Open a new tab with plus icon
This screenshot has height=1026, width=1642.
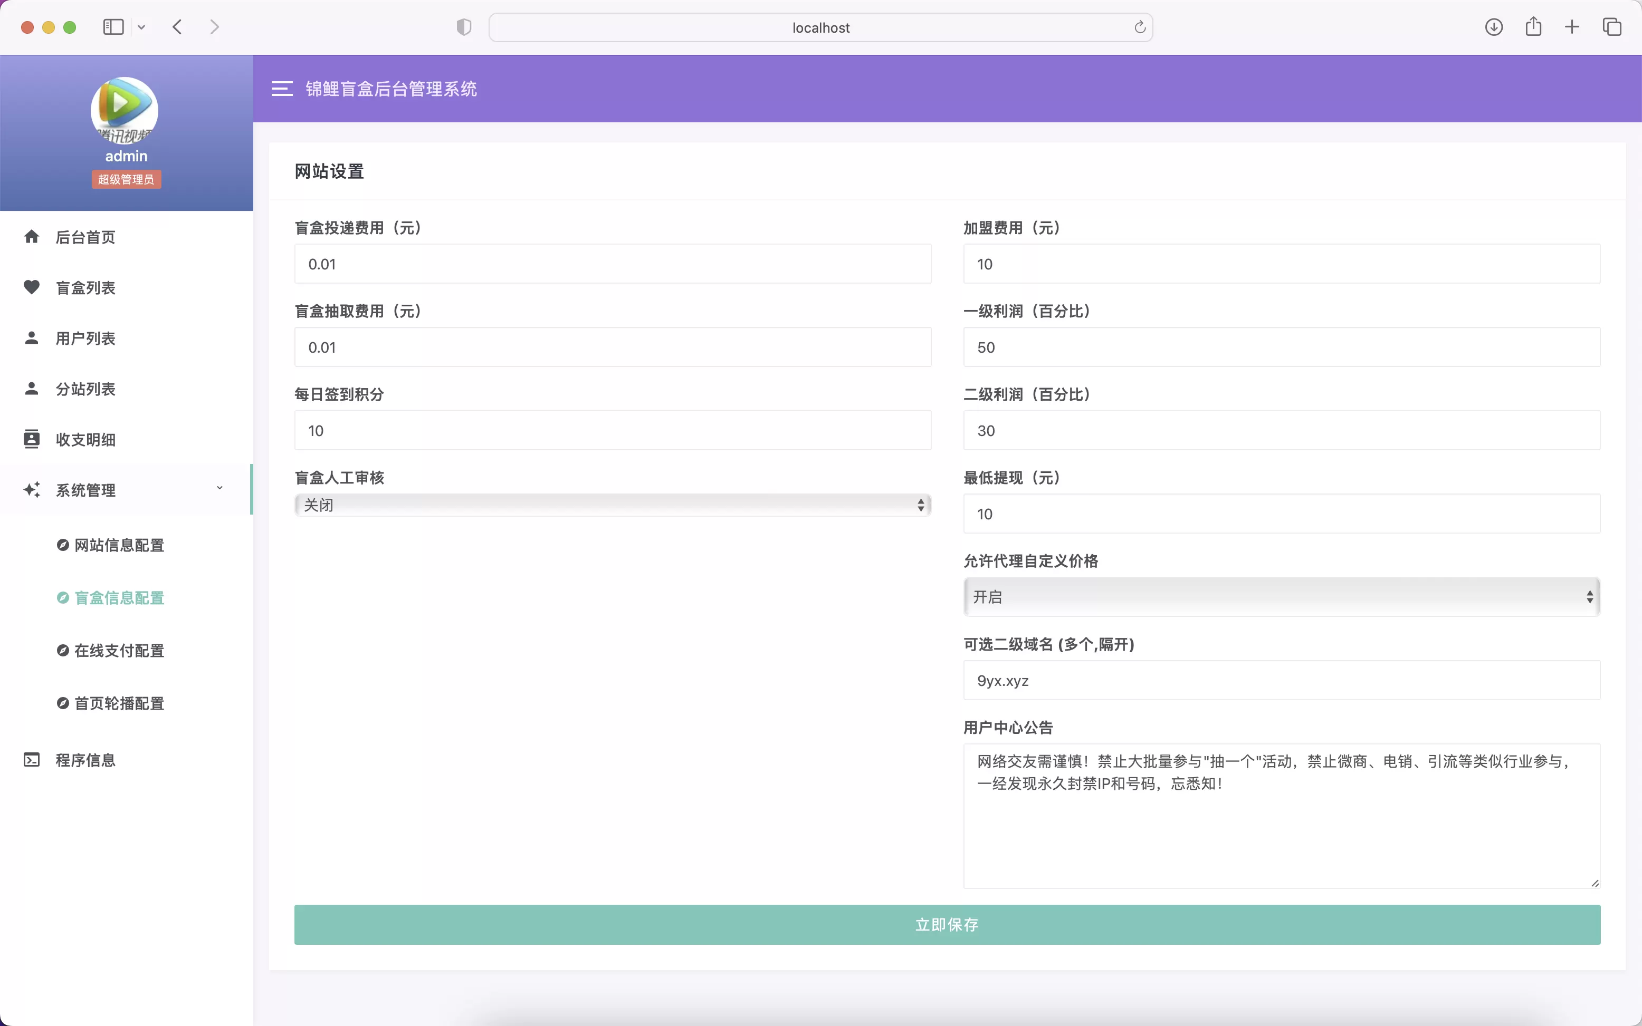pos(1571,27)
